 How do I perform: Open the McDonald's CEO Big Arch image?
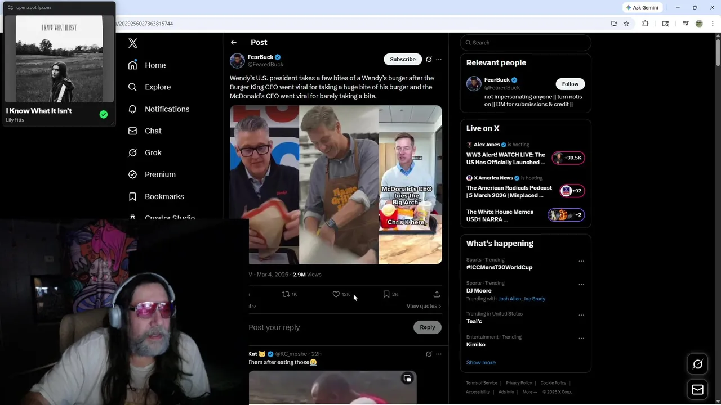pyautogui.click(x=410, y=184)
